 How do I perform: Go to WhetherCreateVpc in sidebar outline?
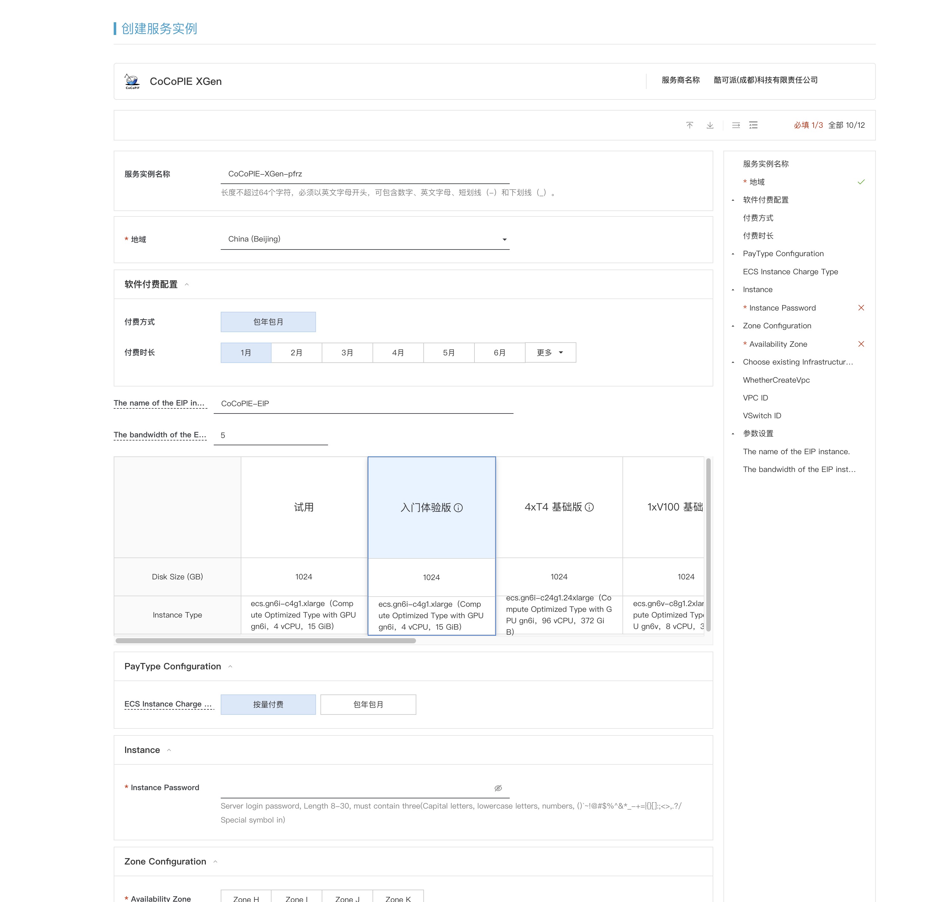[x=776, y=380]
